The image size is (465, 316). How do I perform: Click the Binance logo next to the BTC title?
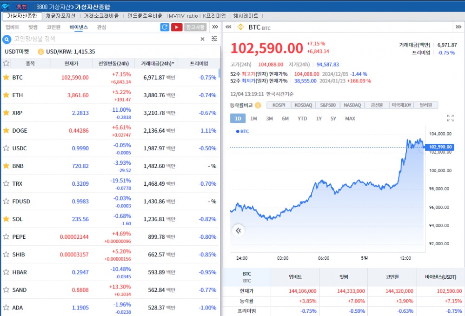click(x=240, y=27)
